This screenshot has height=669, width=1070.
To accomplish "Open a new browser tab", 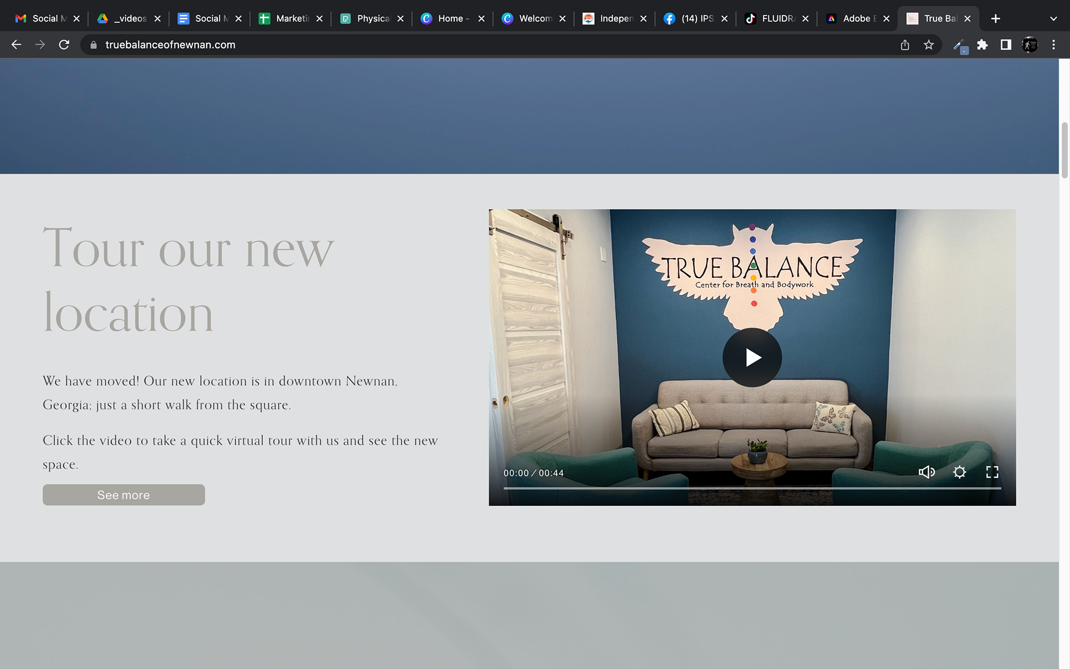I will click(995, 18).
